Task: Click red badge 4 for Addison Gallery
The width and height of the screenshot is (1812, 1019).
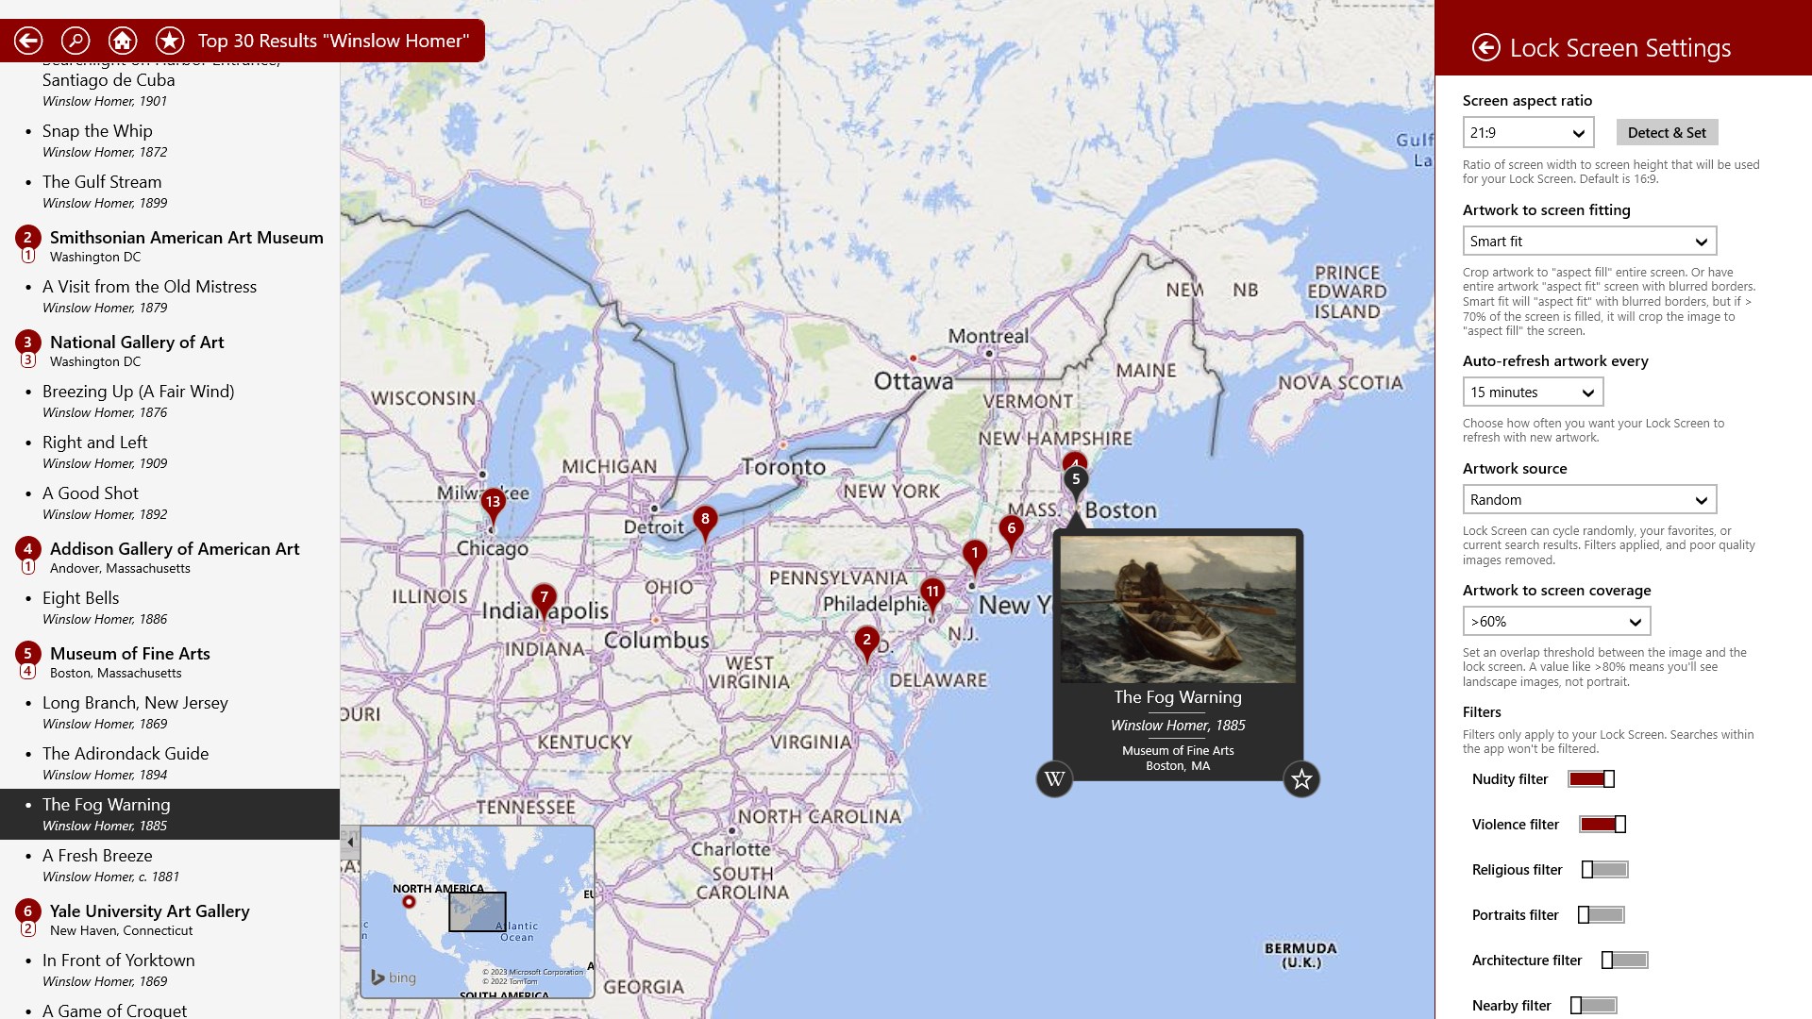Action: point(27,548)
